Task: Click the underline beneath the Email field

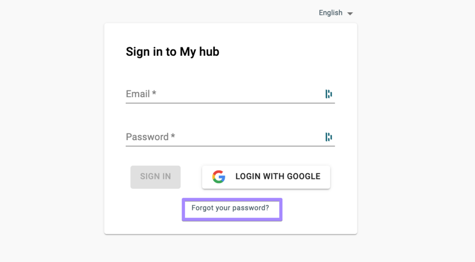Action: 230,103
